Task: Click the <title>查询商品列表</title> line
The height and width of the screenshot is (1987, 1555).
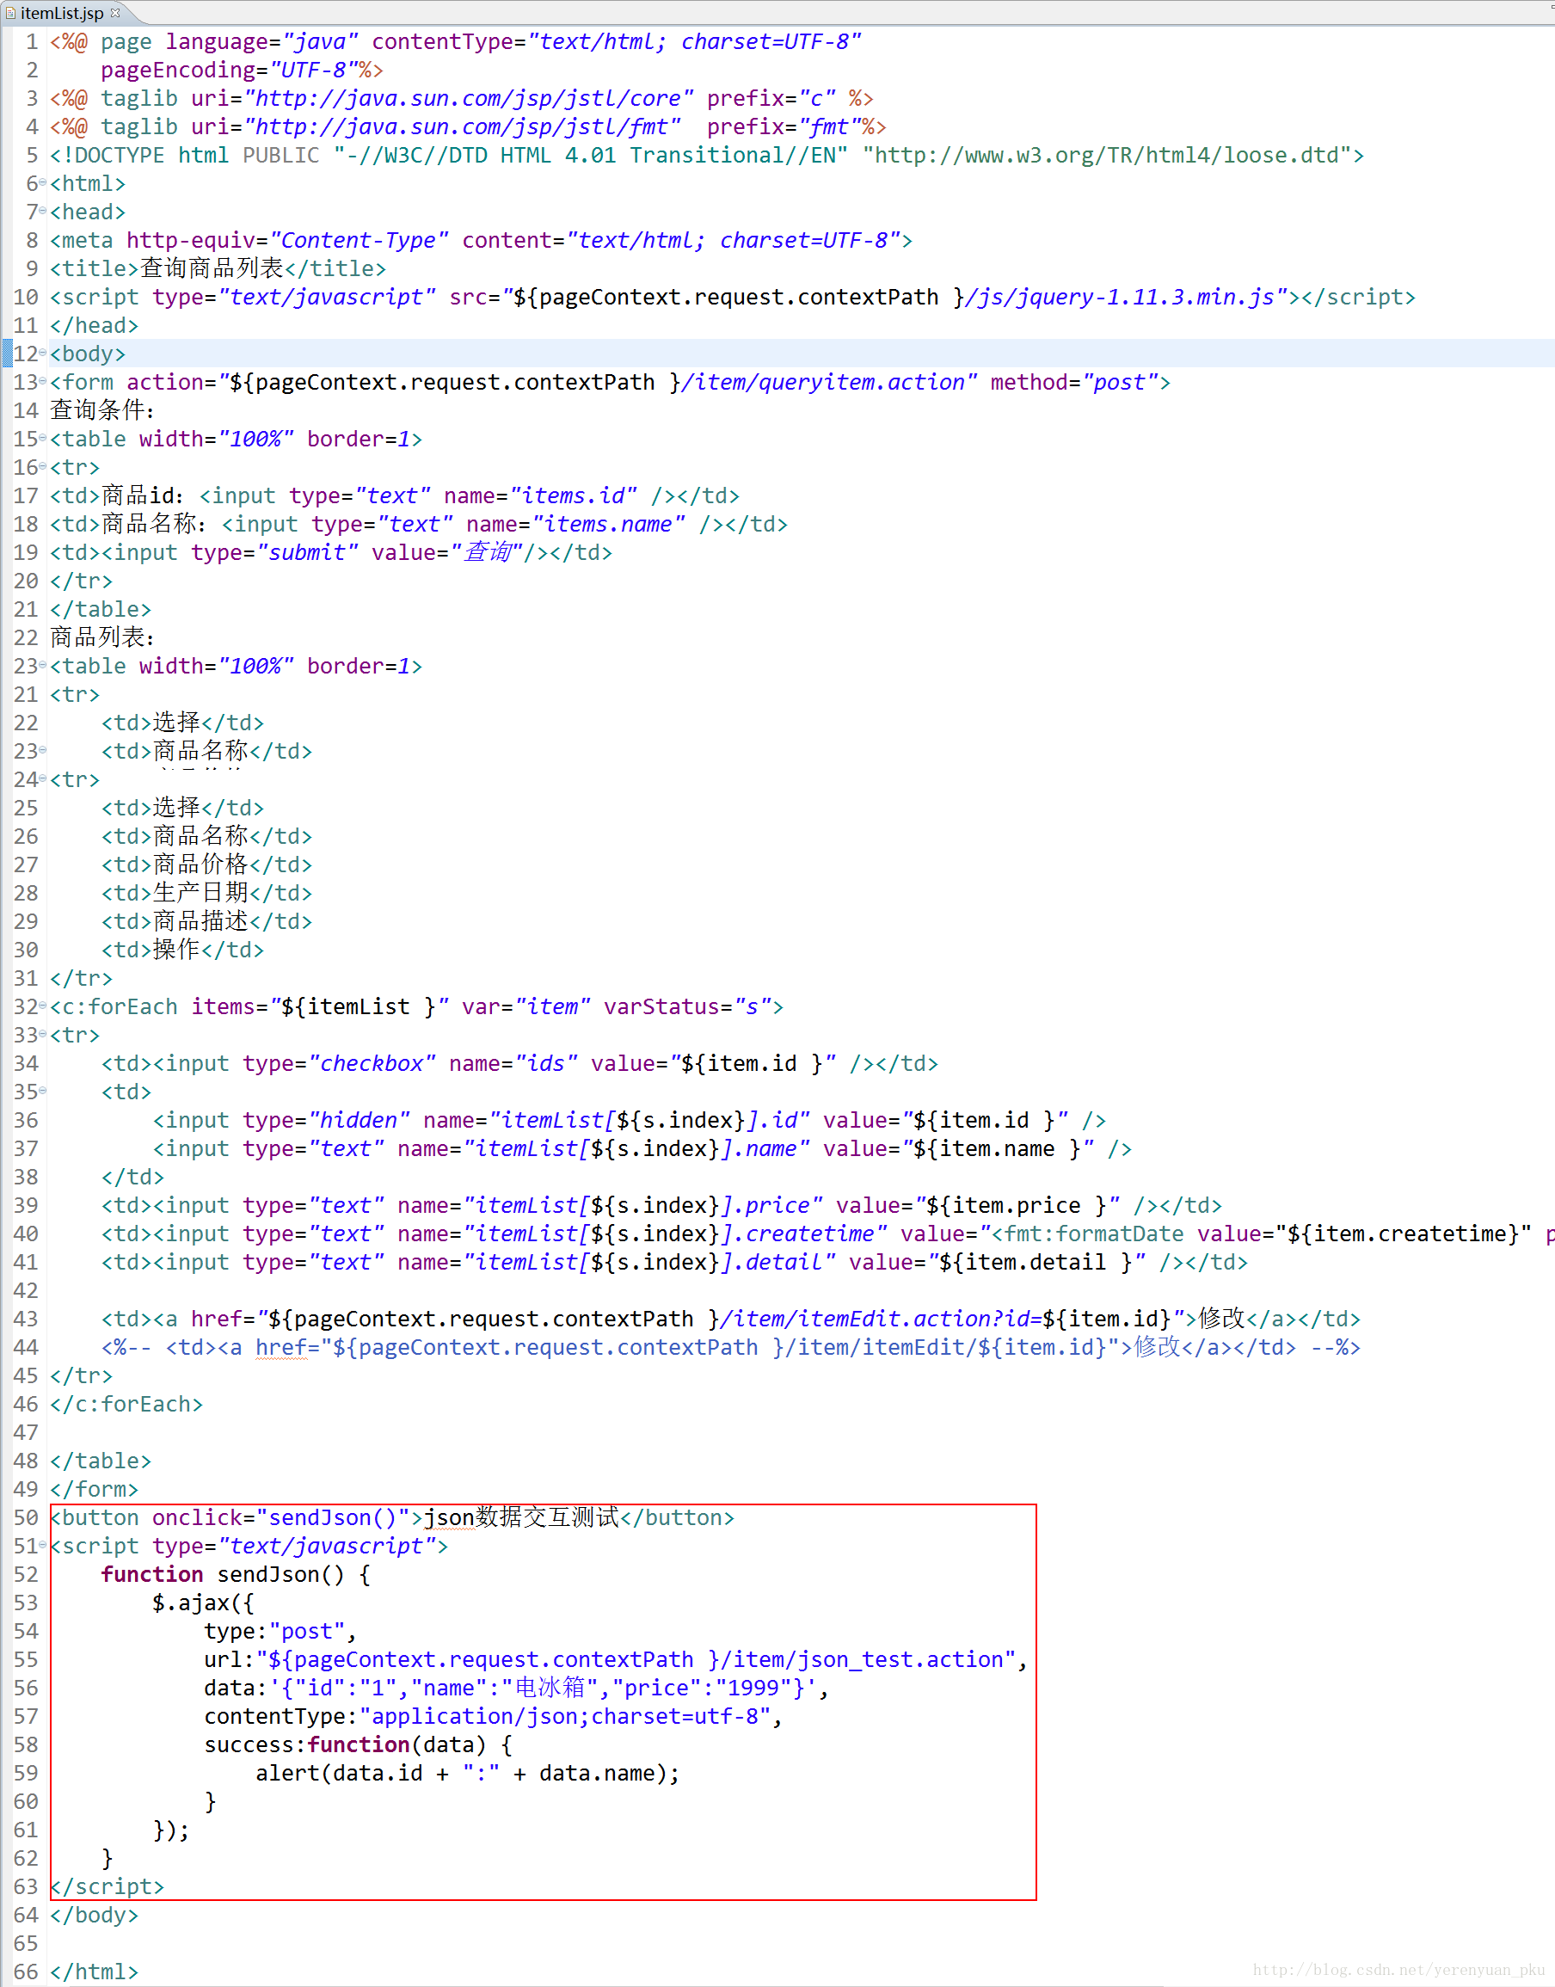Action: (x=218, y=268)
